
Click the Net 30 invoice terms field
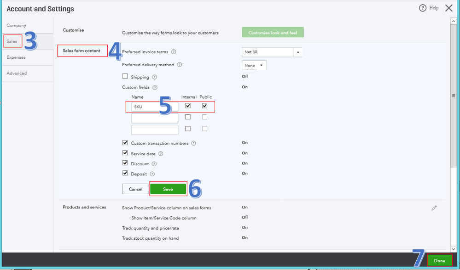(268, 52)
